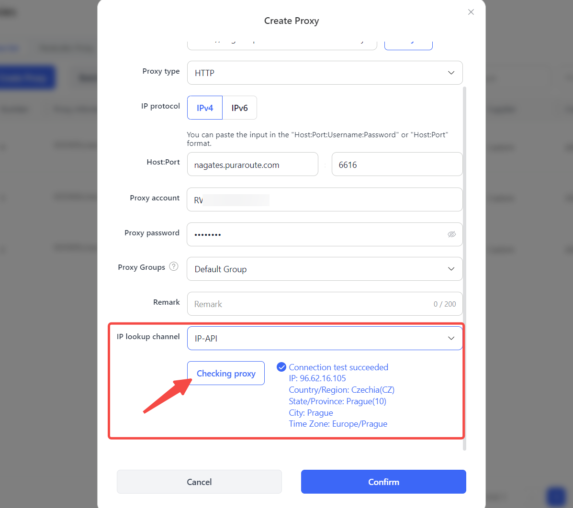573x508 pixels.
Task: Click the Proxy type dropdown chevron
Action: pyautogui.click(x=451, y=73)
